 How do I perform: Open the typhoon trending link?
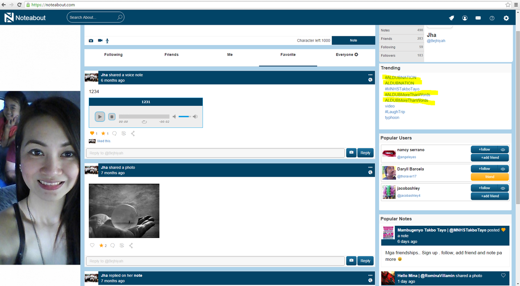(392, 117)
